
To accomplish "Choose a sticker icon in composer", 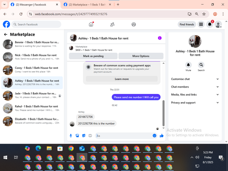I will pos(84,135).
